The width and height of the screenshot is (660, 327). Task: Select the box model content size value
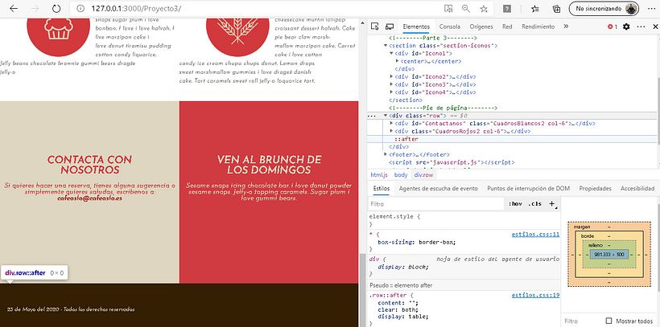[609, 255]
